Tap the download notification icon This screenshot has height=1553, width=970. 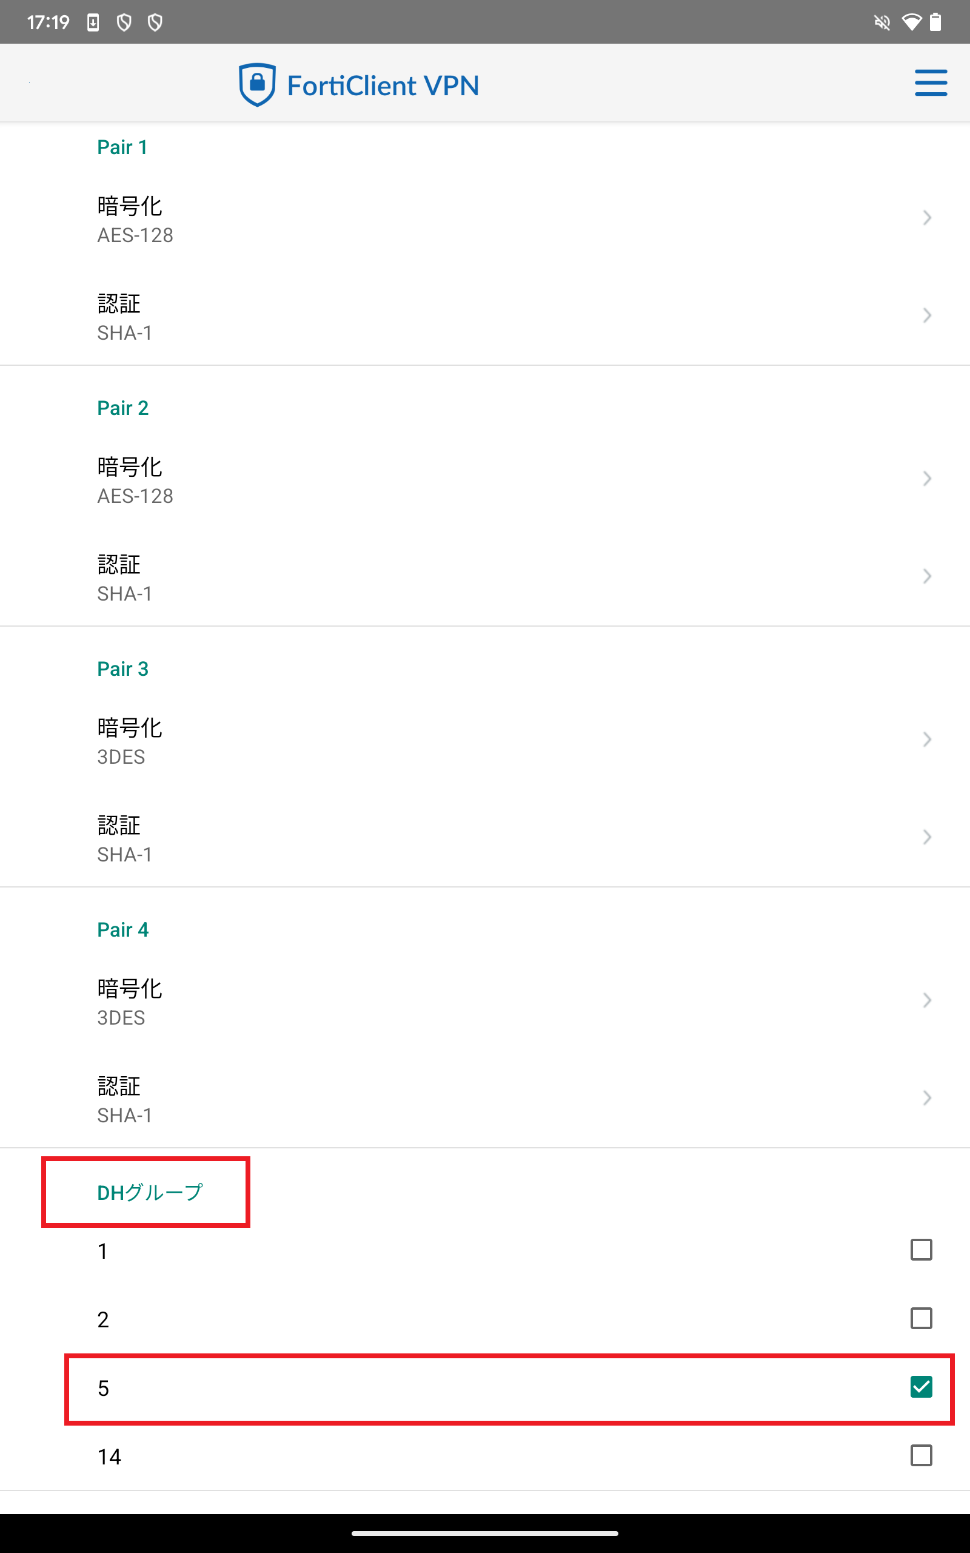click(93, 22)
